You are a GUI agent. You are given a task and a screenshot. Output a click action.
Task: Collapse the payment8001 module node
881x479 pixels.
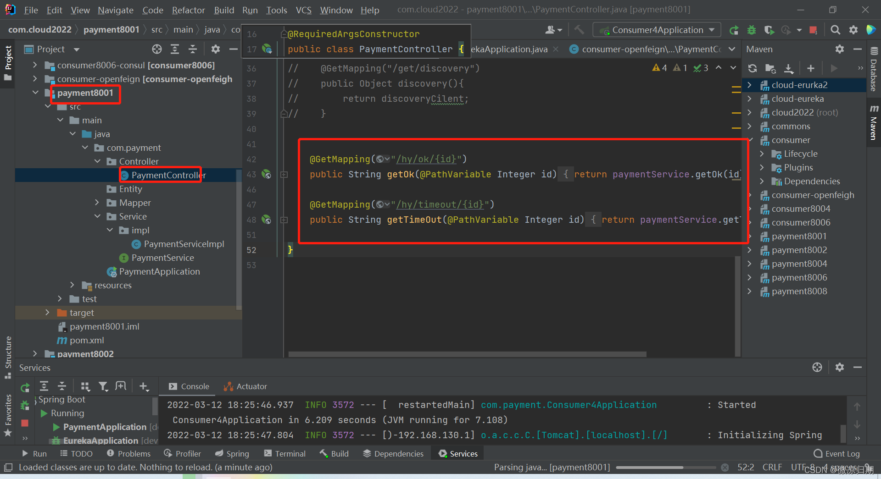(35, 93)
